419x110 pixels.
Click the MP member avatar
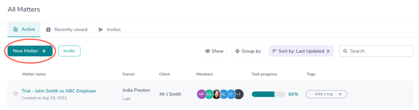(x=201, y=94)
